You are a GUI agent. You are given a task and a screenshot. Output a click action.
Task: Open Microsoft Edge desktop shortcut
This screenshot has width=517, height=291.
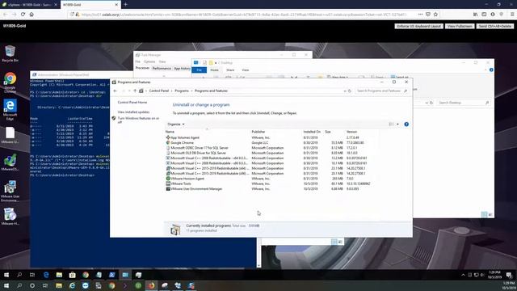pos(10,110)
